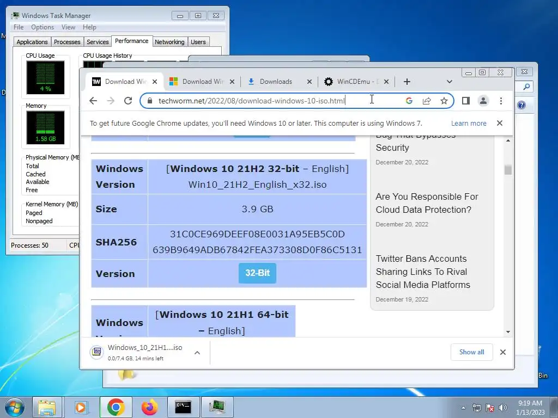The width and height of the screenshot is (558, 418).
Task: Open Firefox from the taskbar
Action: point(149,407)
